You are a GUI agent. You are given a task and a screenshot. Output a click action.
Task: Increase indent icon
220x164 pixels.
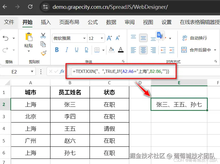click(x=172, y=50)
